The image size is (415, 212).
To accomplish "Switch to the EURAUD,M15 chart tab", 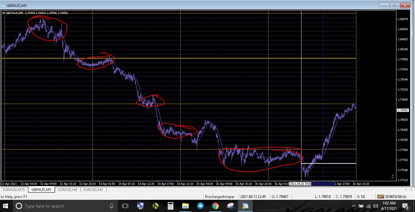I will click(14, 190).
